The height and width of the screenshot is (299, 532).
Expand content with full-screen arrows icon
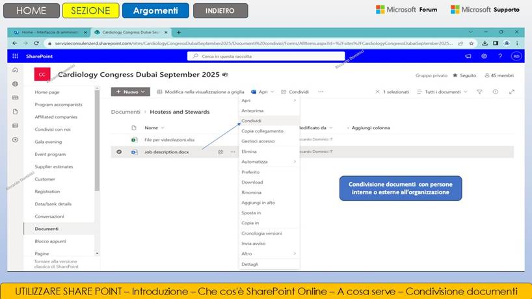(512, 92)
